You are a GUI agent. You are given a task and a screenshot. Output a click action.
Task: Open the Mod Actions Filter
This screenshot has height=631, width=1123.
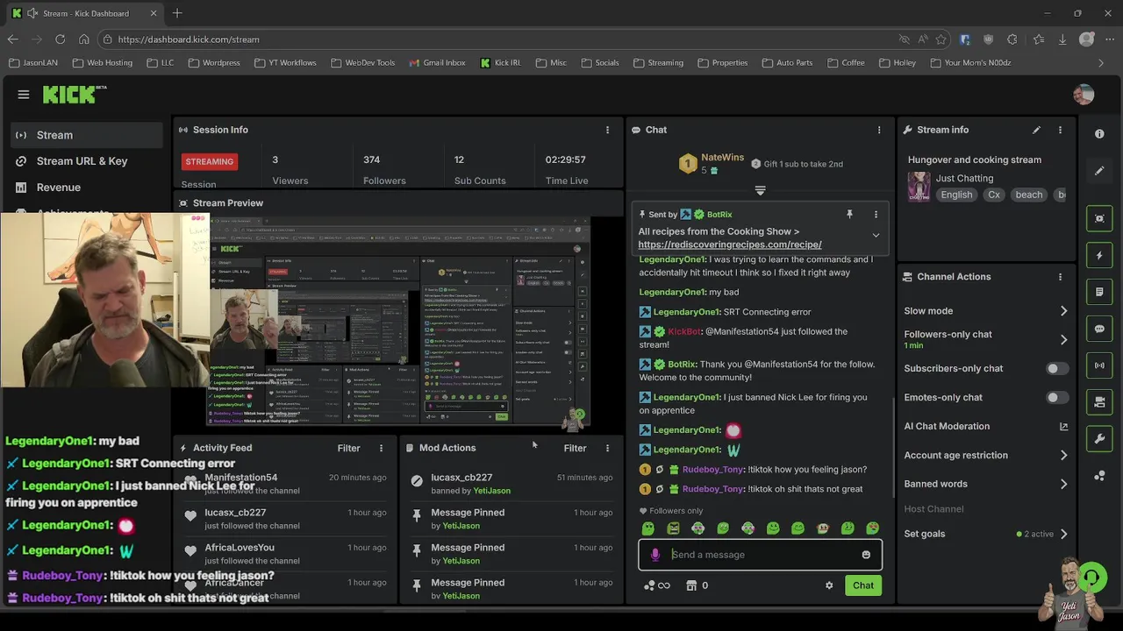(575, 448)
